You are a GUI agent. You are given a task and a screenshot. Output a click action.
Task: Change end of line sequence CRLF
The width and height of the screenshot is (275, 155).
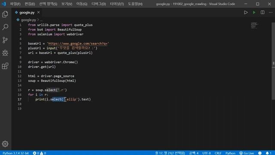coord(218,153)
